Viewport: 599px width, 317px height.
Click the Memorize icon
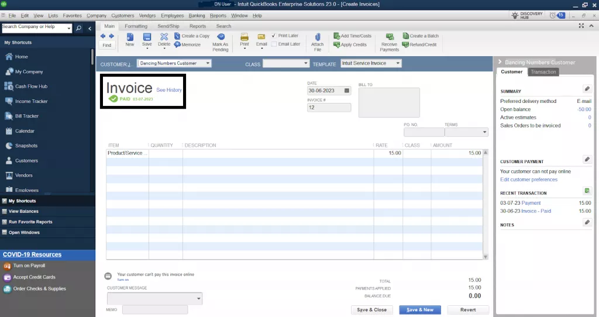tap(177, 44)
